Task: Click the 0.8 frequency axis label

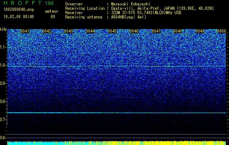Action: click(3, 101)
